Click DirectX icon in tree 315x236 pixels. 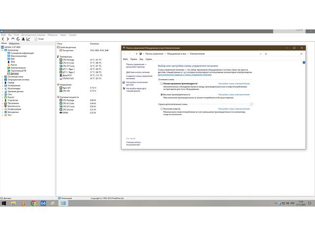[5, 97]
